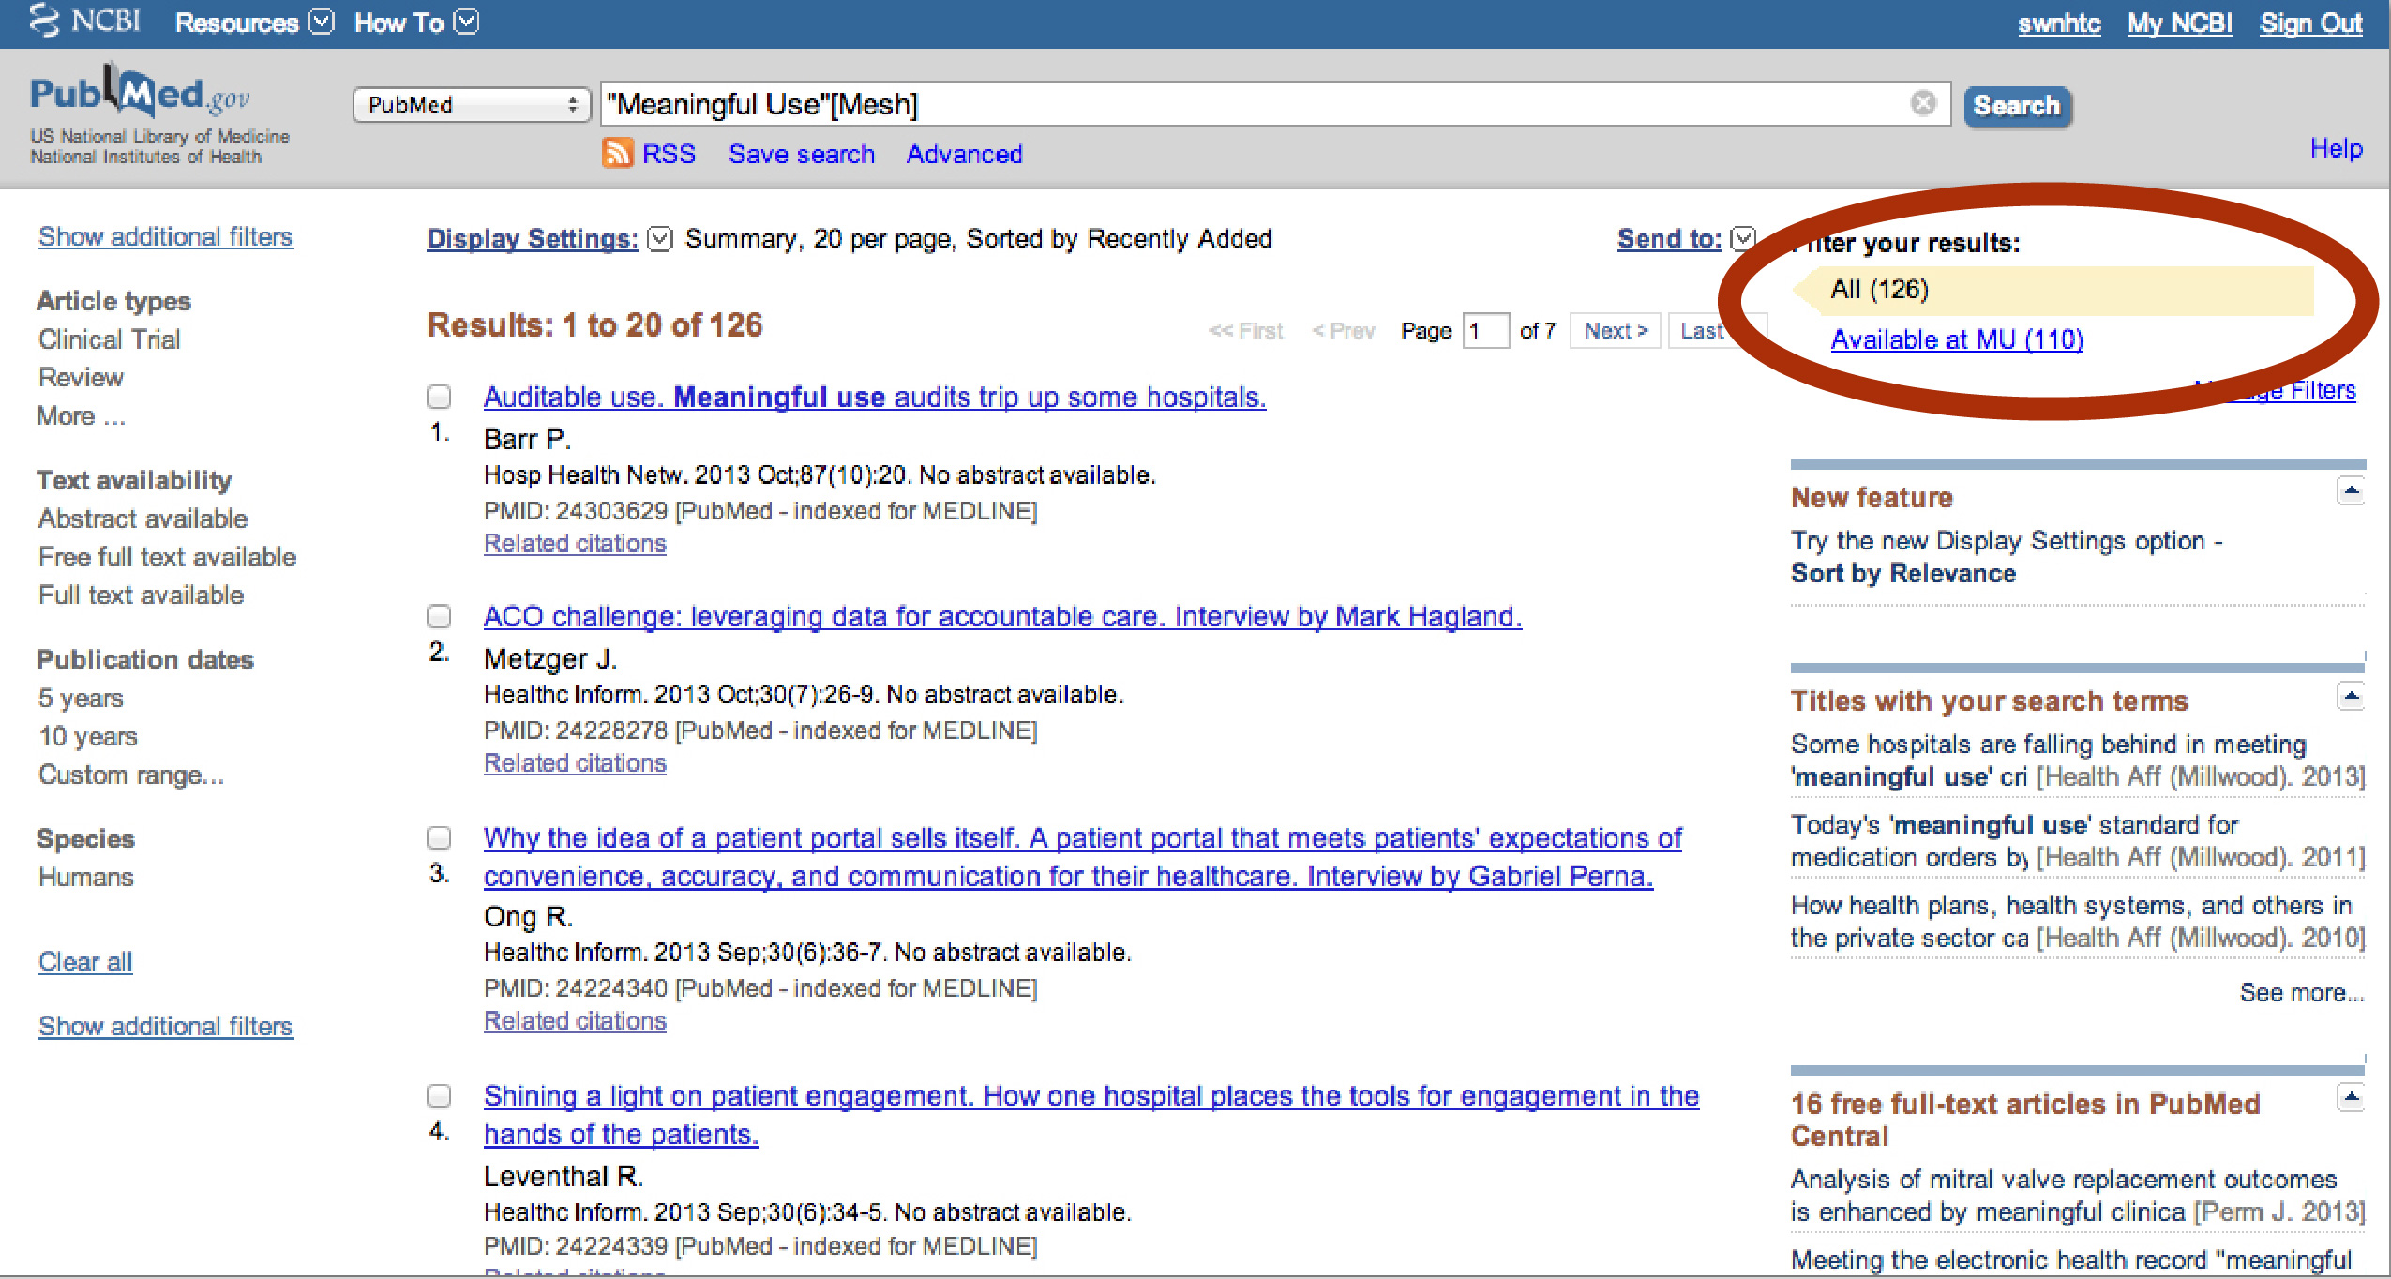The height and width of the screenshot is (1279, 2391).
Task: Click the page number input field
Action: [1484, 331]
